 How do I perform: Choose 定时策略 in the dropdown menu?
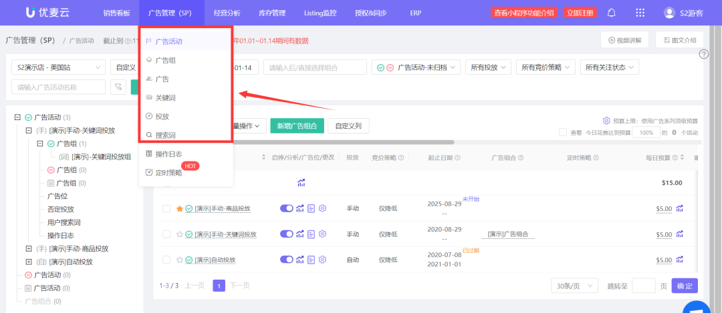(x=168, y=172)
